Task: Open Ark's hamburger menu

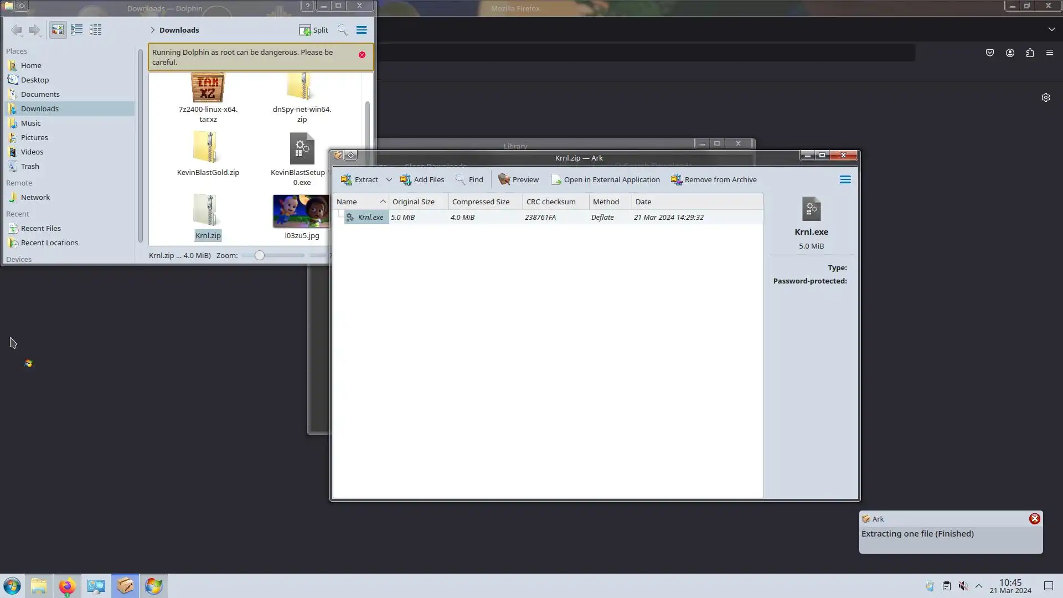Action: (x=845, y=179)
